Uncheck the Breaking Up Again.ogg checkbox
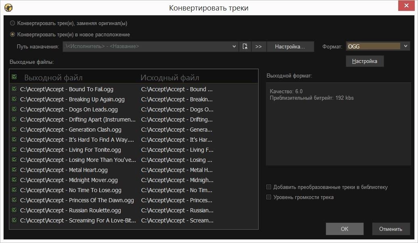This screenshot has width=418, height=243. tap(15, 99)
